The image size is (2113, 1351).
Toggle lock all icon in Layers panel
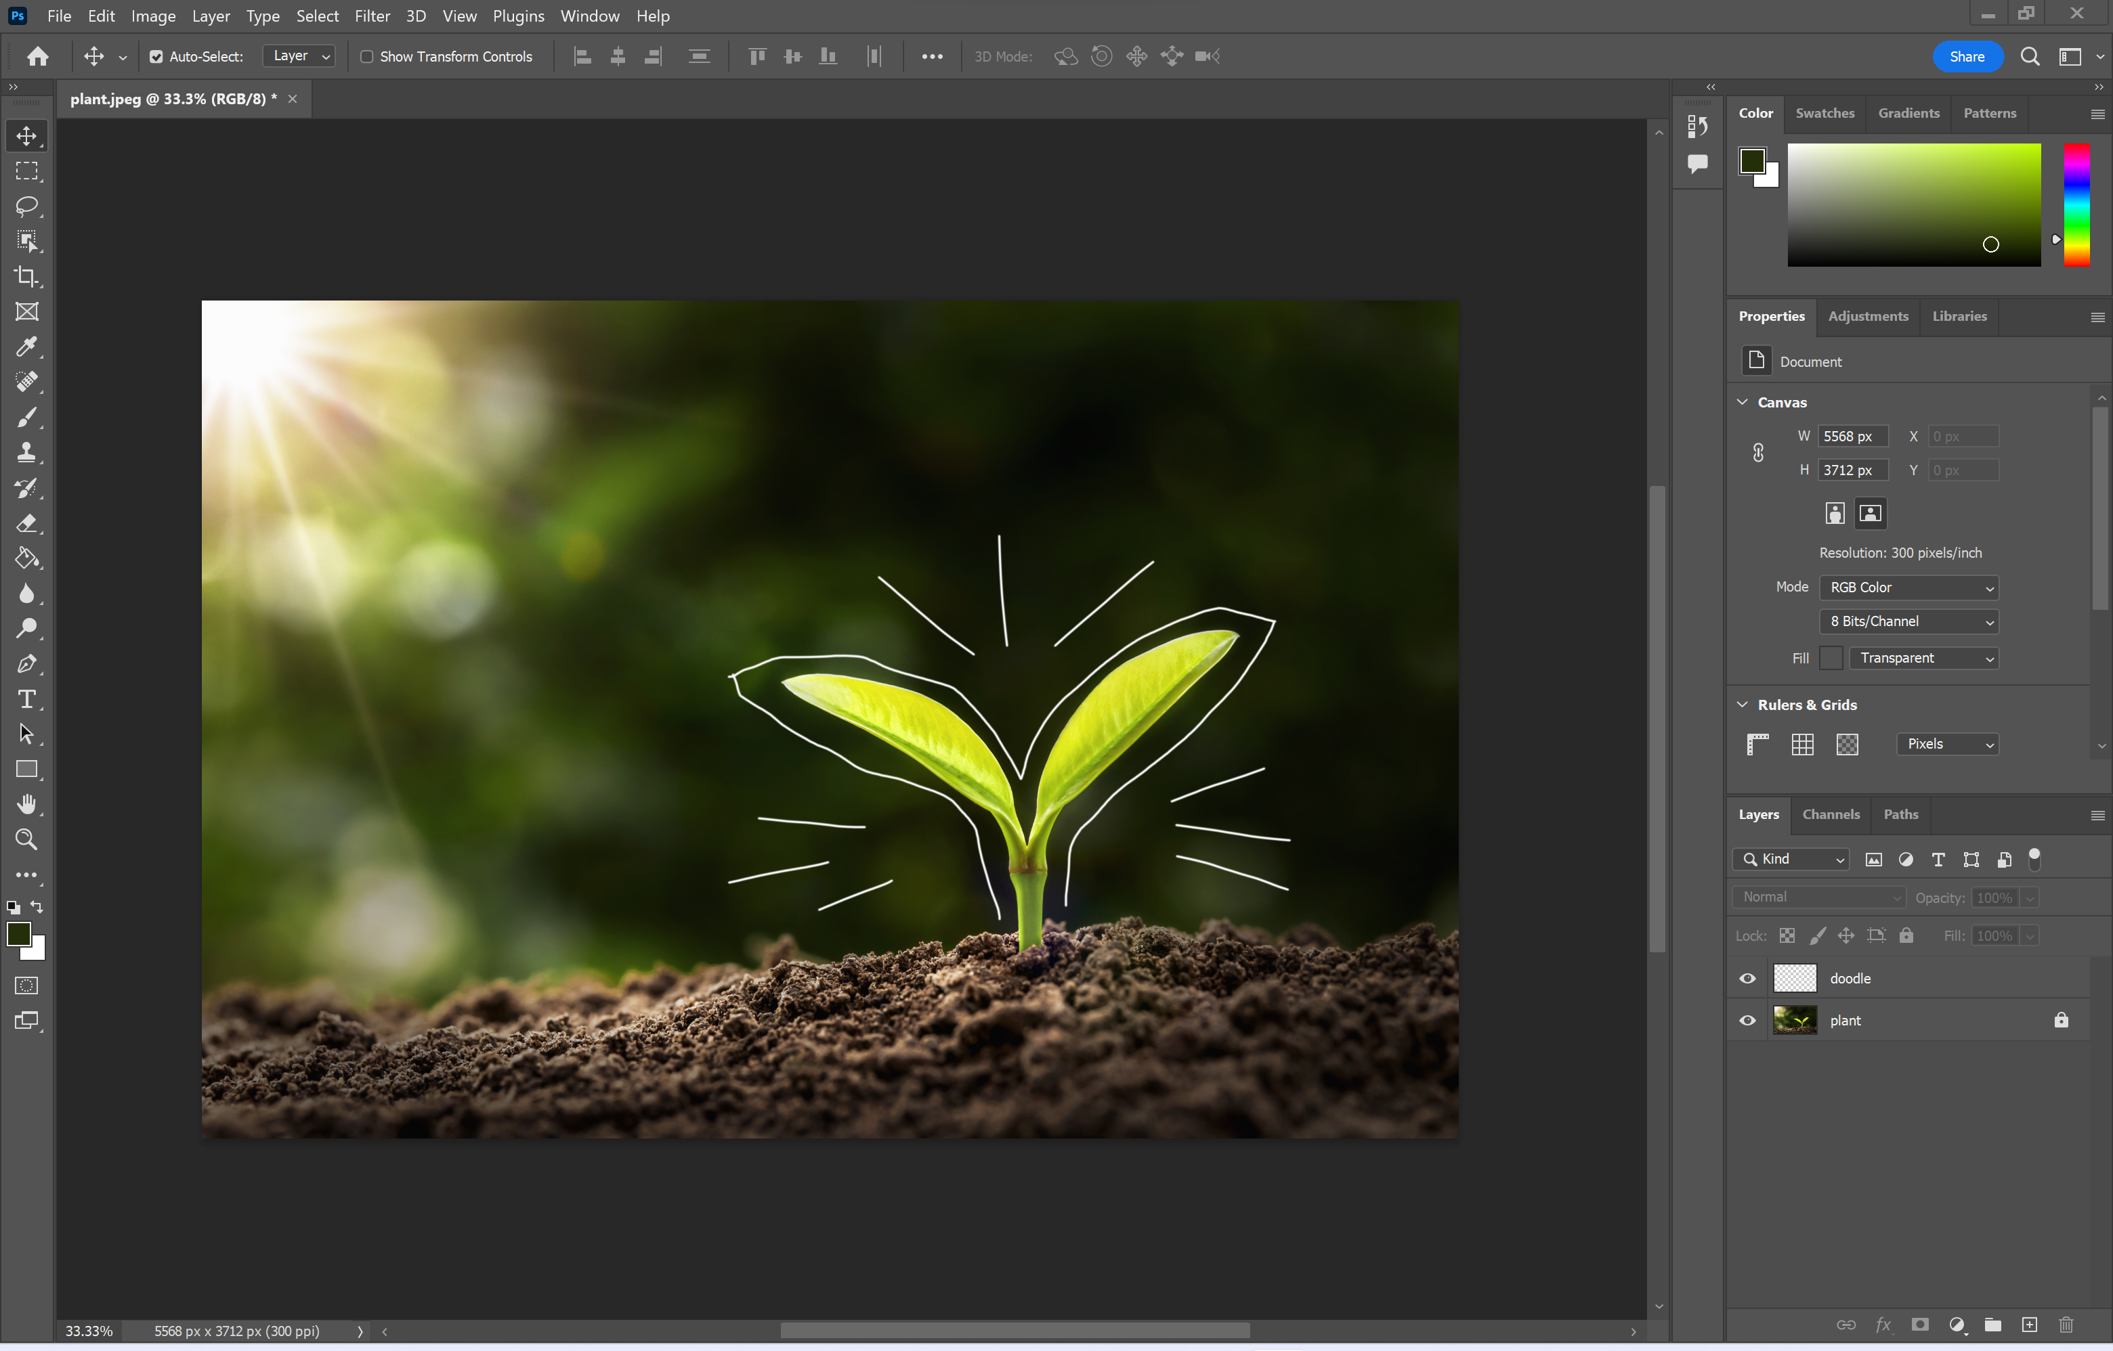(1906, 936)
